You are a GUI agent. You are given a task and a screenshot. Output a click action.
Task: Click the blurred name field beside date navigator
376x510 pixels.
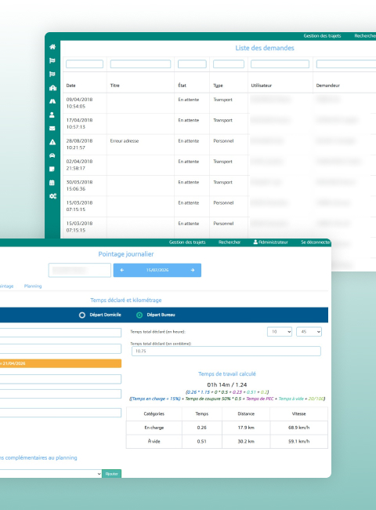80,270
